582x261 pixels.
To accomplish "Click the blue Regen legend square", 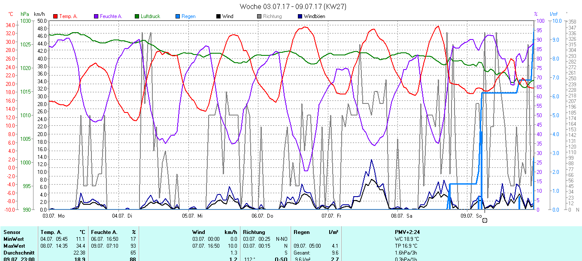I will [178, 16].
